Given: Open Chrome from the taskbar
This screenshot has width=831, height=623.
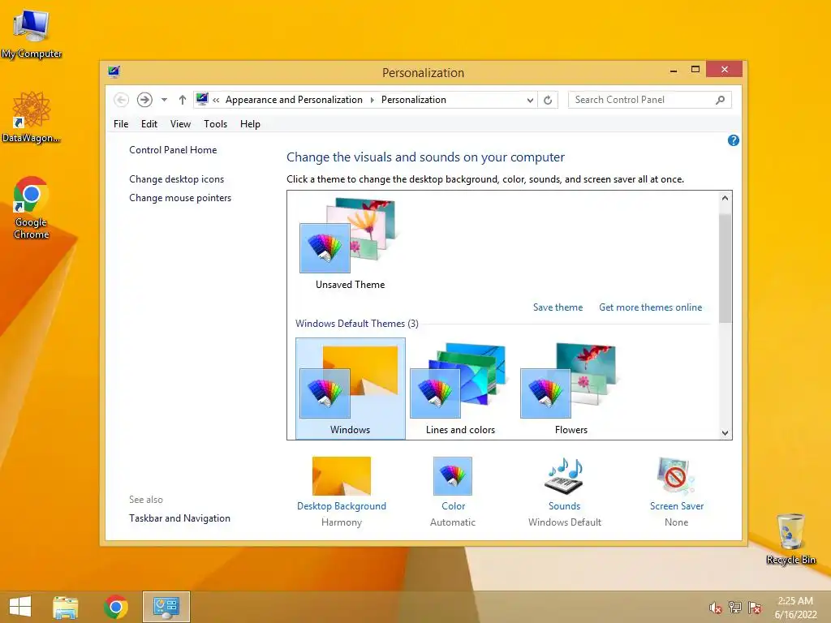Looking at the screenshot, I should 116,607.
